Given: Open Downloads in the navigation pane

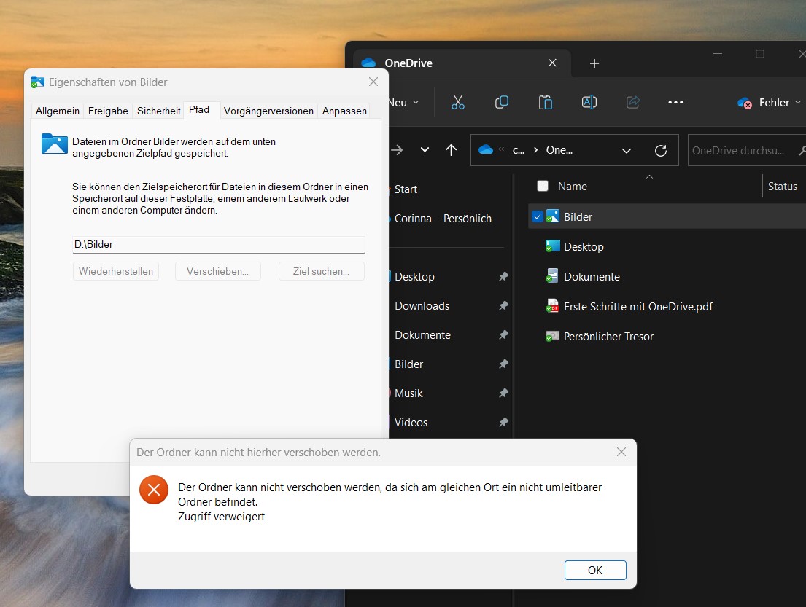Looking at the screenshot, I should (422, 305).
